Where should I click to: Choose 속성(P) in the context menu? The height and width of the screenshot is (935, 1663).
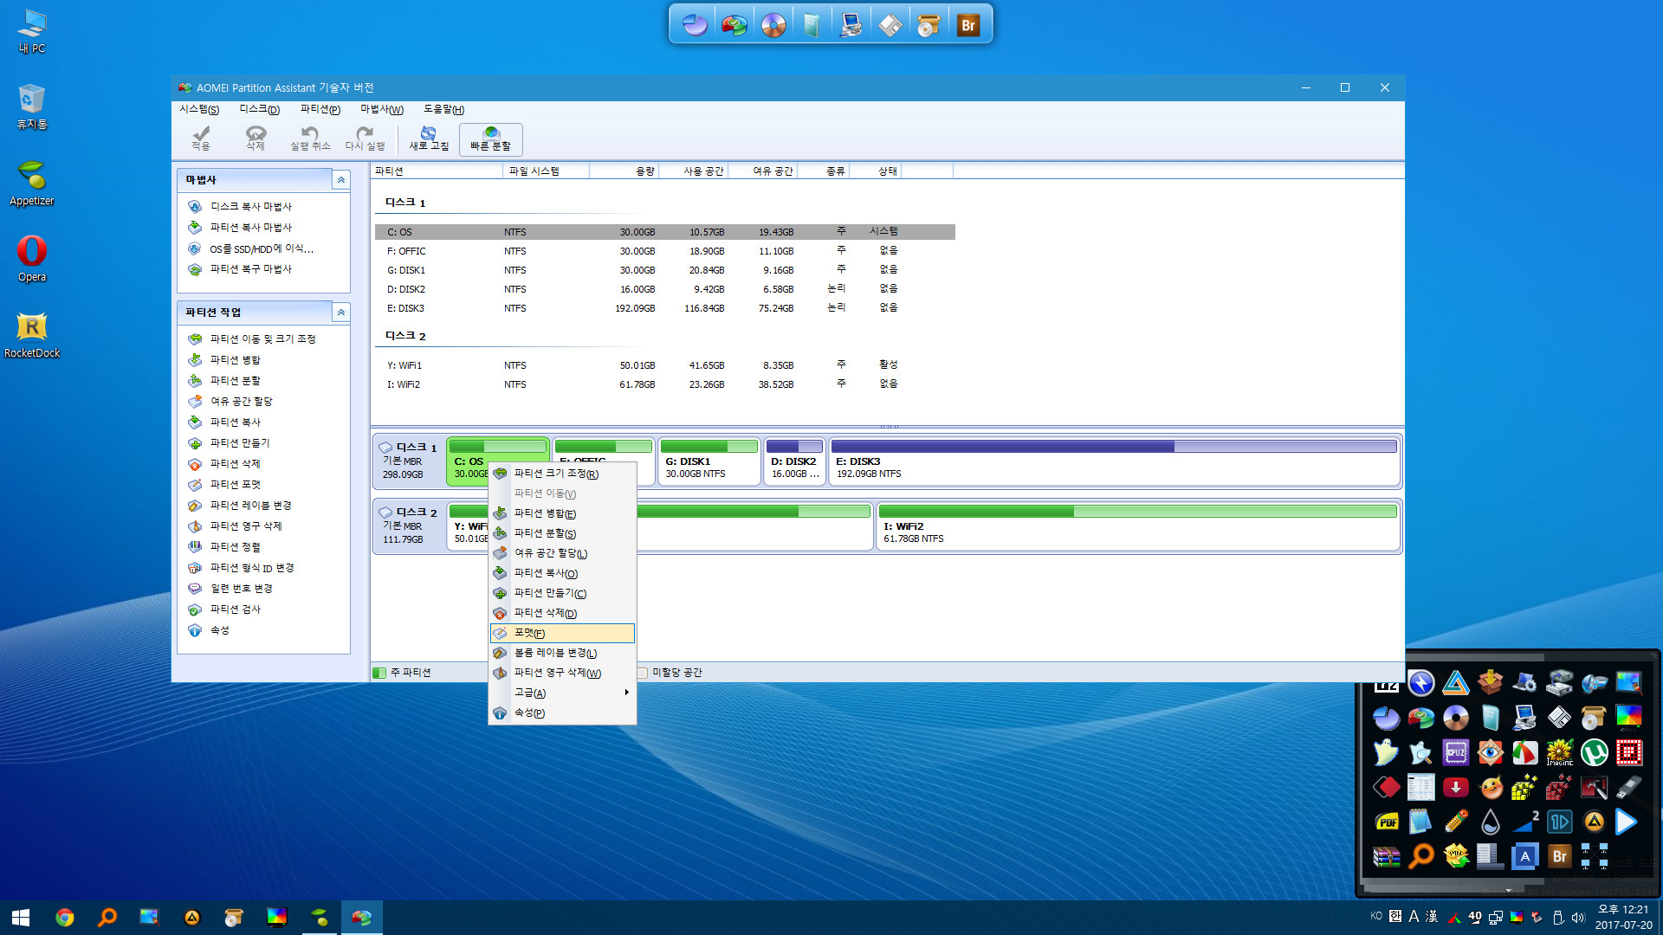pyautogui.click(x=562, y=713)
